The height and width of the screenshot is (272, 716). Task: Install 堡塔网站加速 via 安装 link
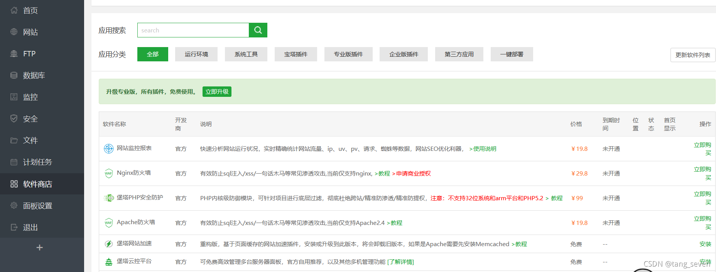click(705, 244)
